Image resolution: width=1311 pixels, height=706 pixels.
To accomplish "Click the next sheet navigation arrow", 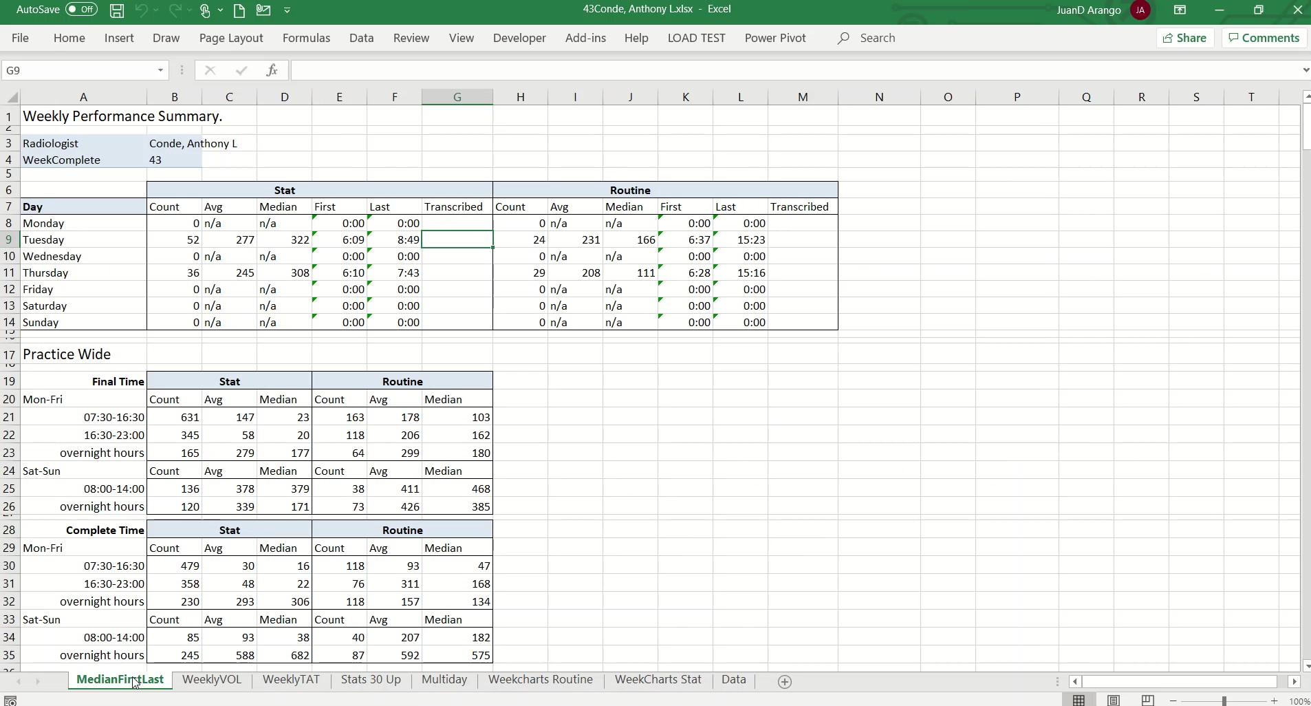I will 38,681.
